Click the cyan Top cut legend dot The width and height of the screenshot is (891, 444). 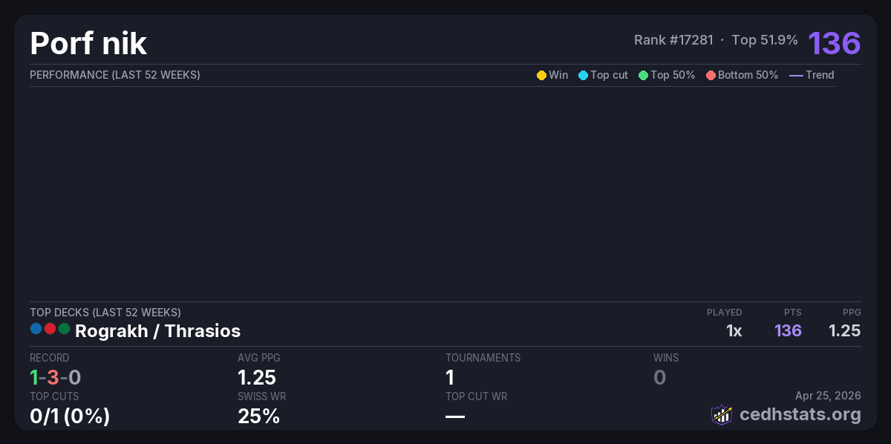(x=583, y=75)
